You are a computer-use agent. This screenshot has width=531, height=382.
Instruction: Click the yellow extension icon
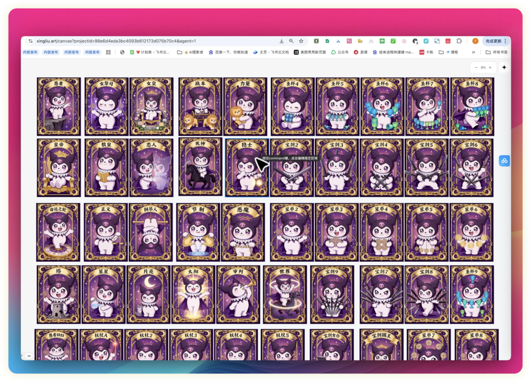point(360,41)
